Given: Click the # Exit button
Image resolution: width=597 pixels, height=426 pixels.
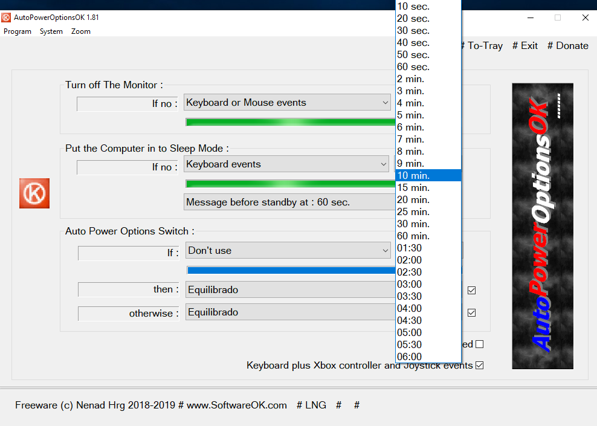Looking at the screenshot, I should 524,46.
